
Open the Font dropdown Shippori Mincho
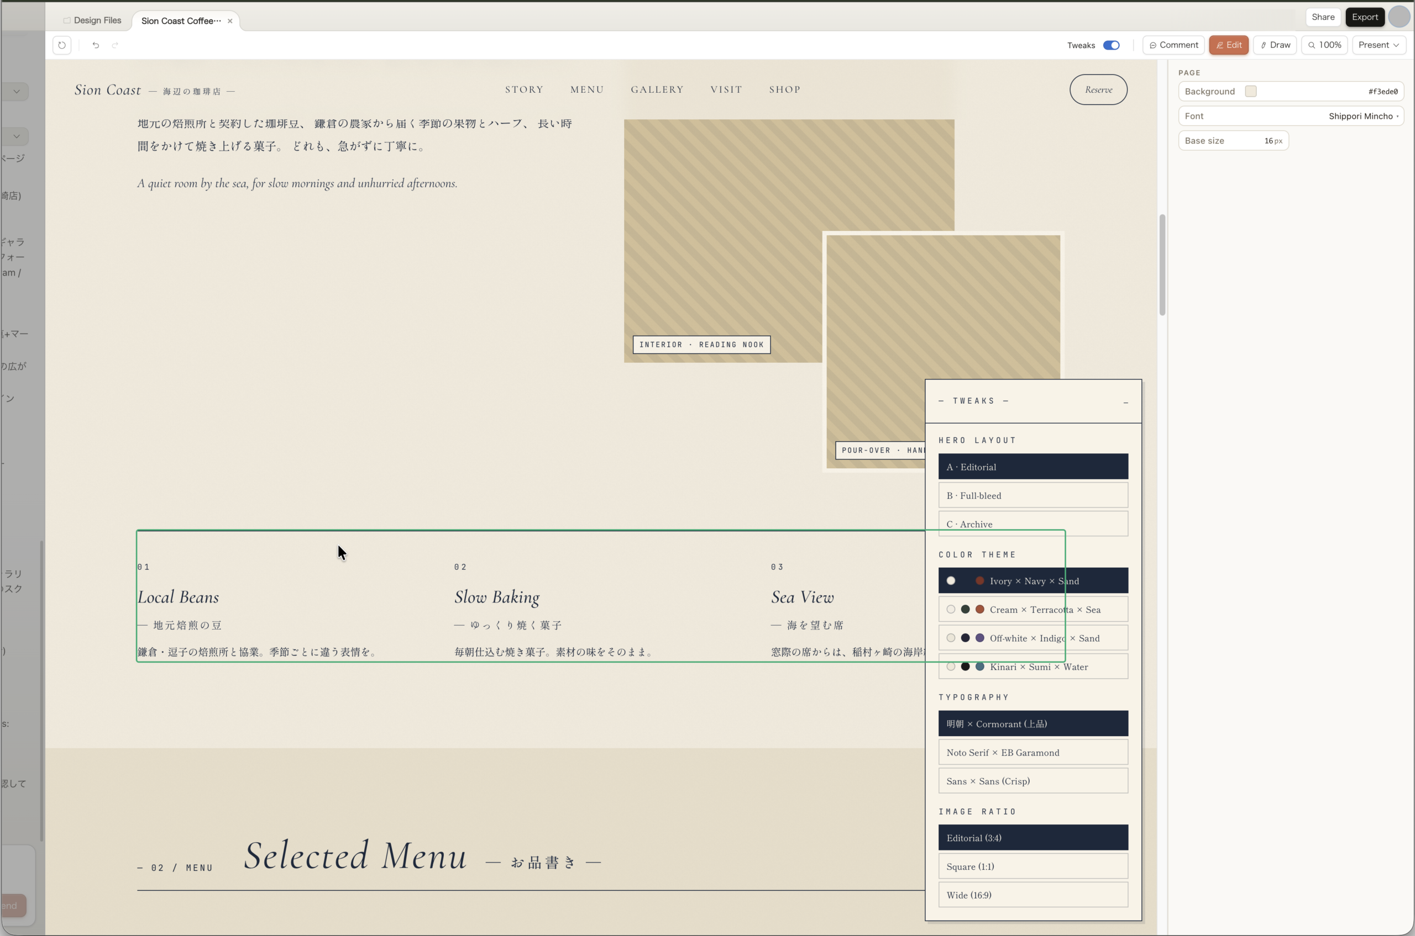1362,117
